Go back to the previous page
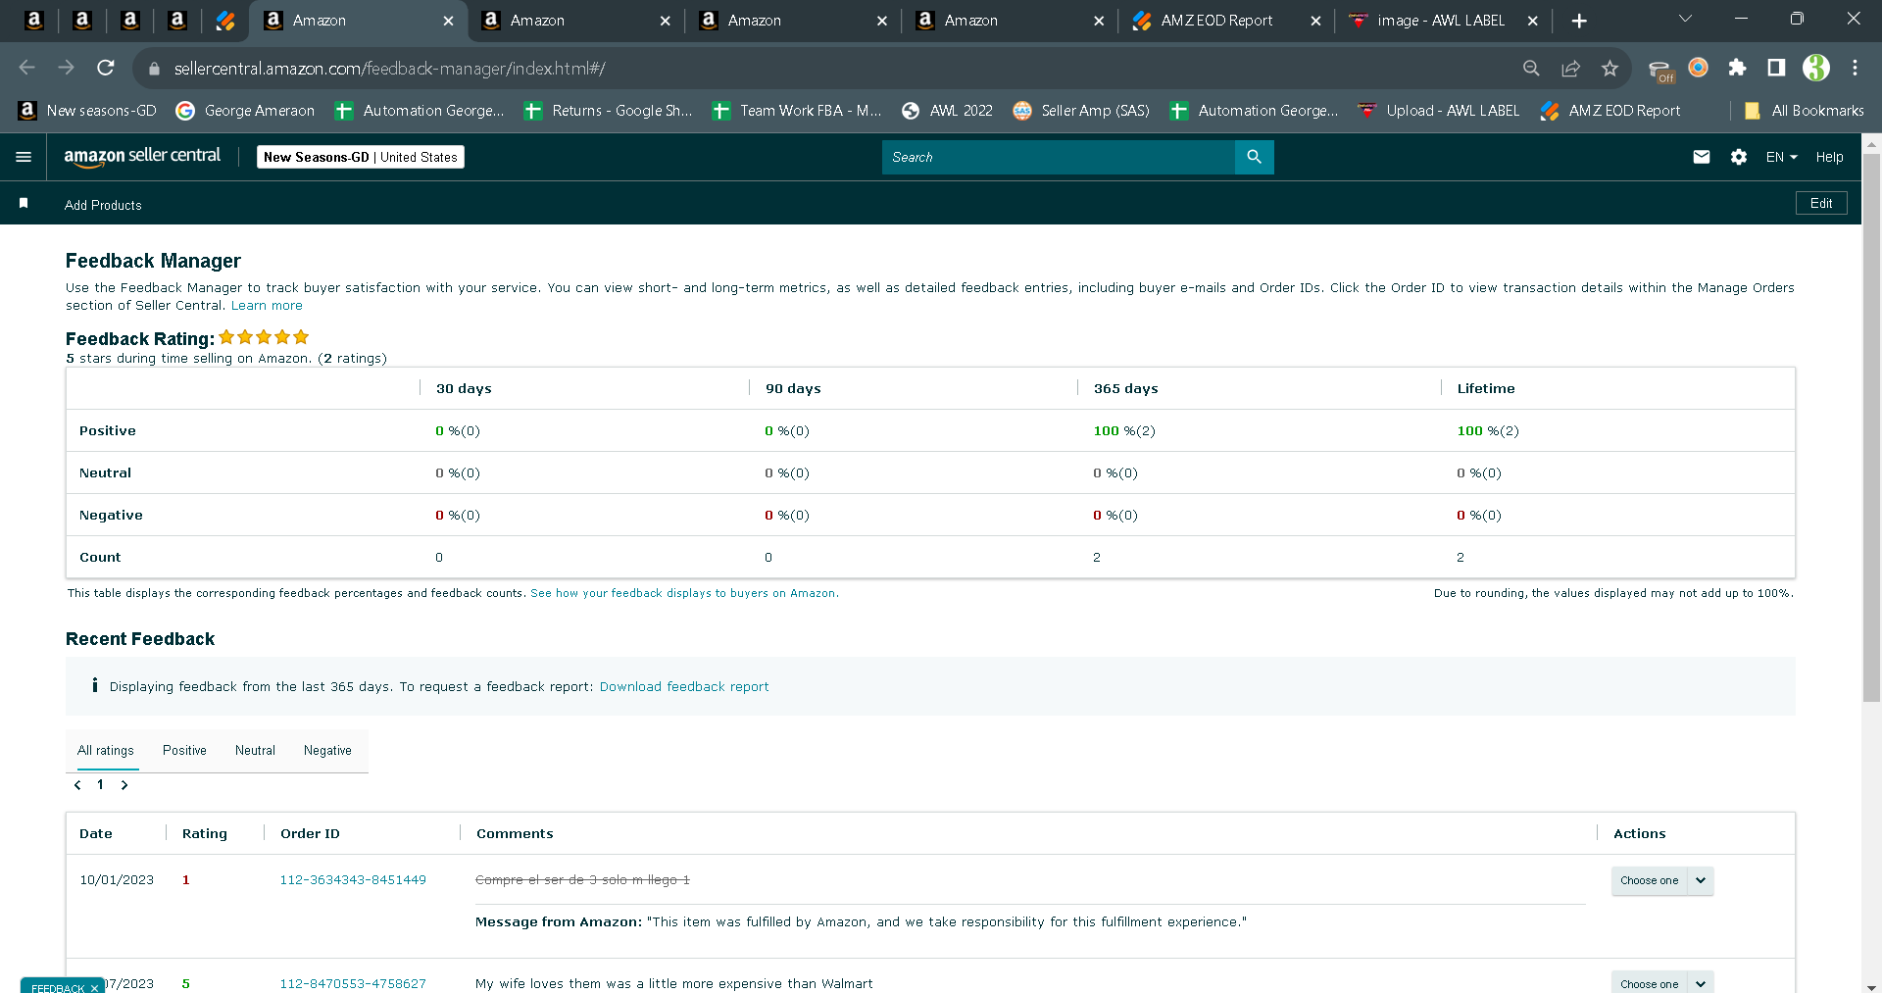 26,68
